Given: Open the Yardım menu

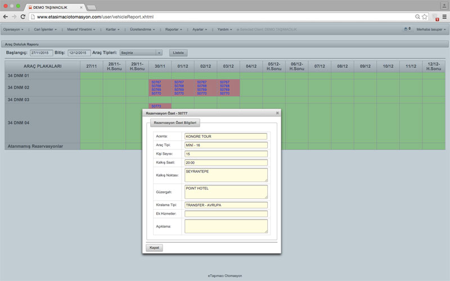Looking at the screenshot, I should point(224,30).
